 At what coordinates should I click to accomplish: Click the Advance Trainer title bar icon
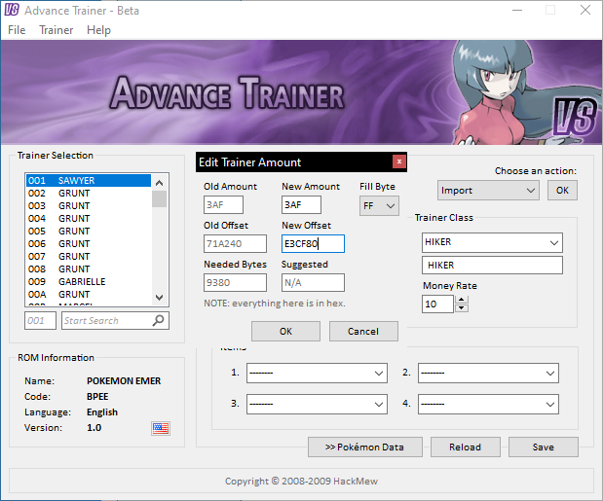13,10
